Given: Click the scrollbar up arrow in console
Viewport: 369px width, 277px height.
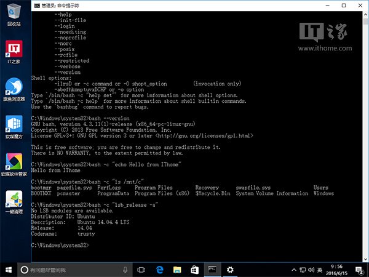Looking at the screenshot, I should coord(365,14).
